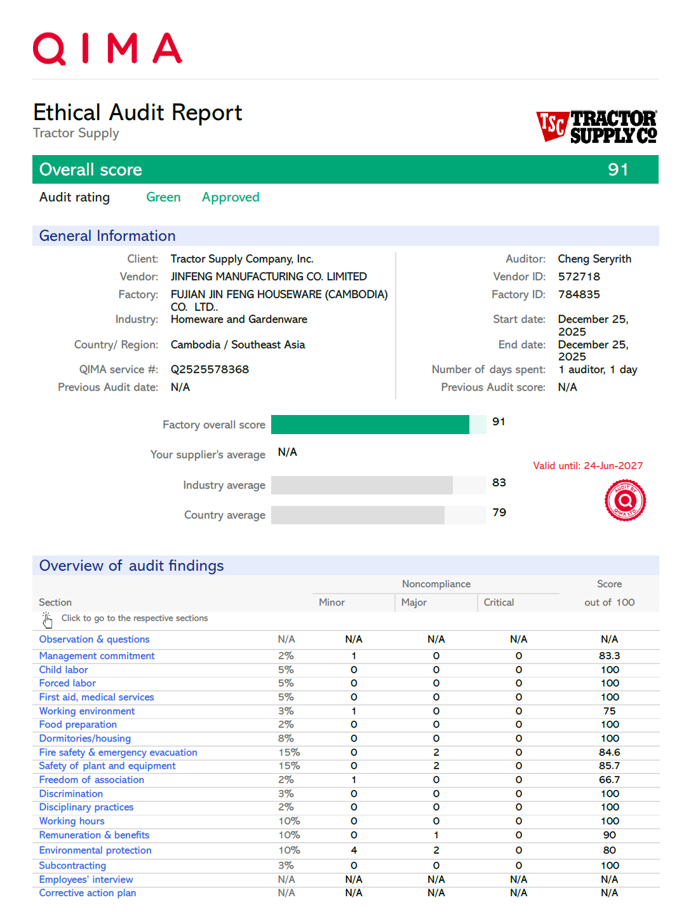Go to Environmental protection section
691x919 pixels.
[x=95, y=850]
